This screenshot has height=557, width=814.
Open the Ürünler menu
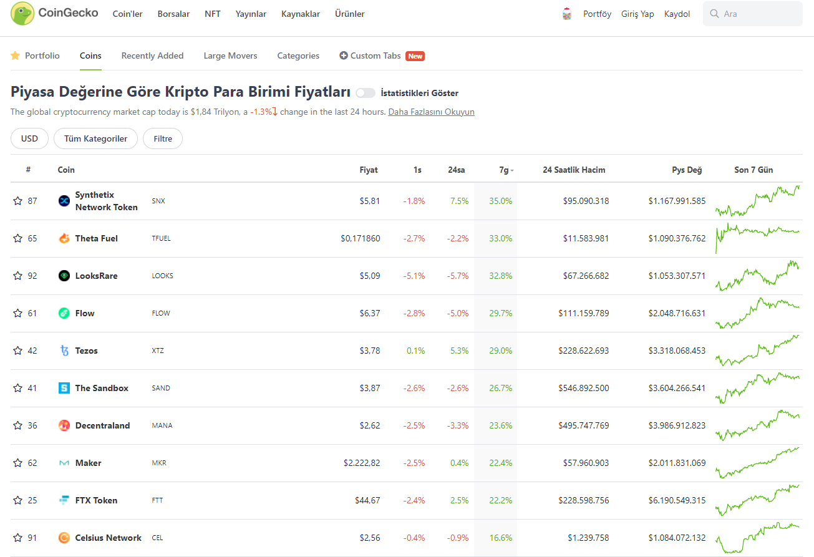[350, 14]
